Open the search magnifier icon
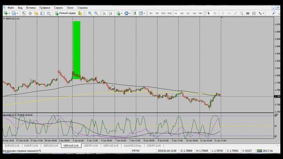Image resolution: width=283 pixels, height=159 pixels. coord(274,13)
